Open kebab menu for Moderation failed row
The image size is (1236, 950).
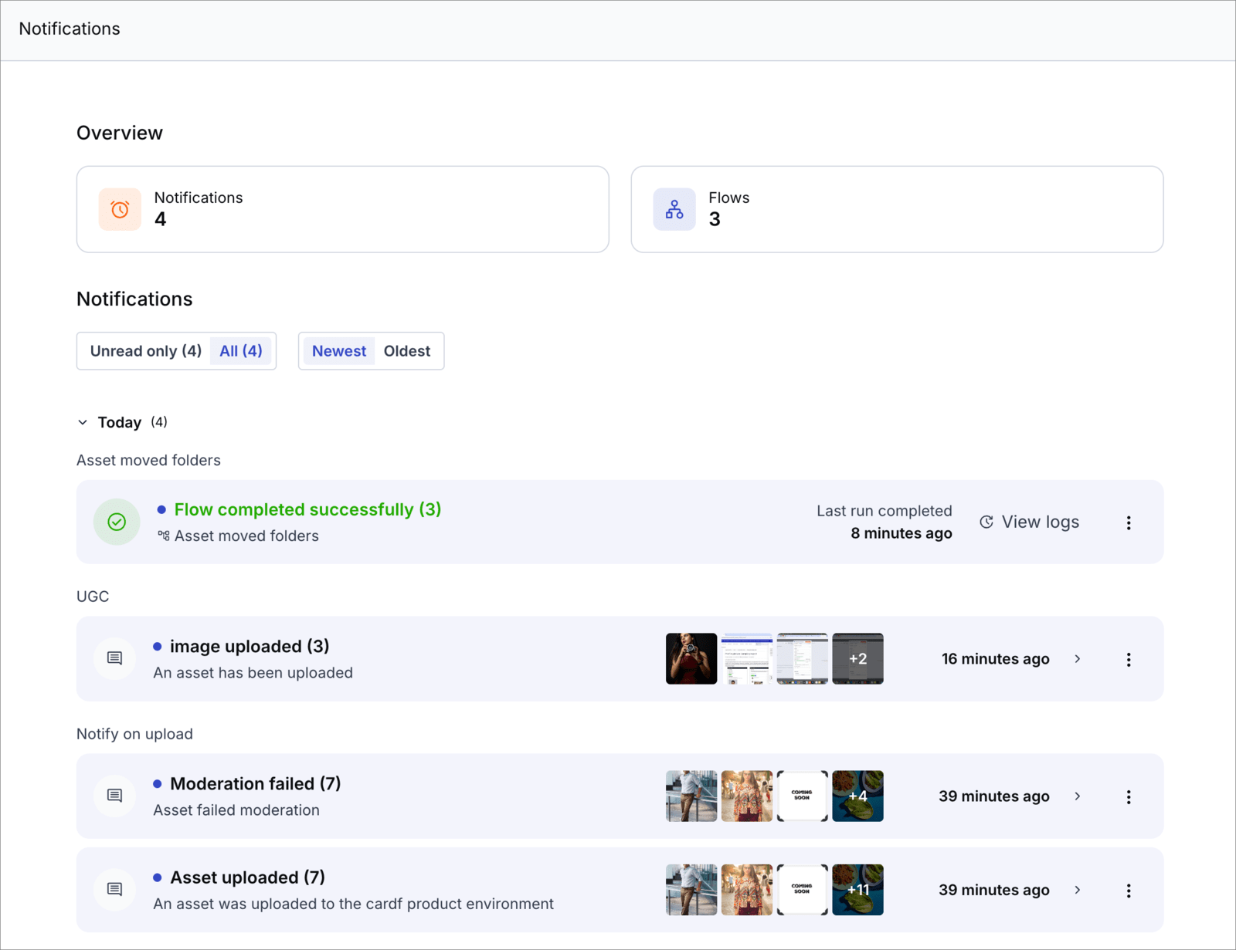click(1129, 796)
